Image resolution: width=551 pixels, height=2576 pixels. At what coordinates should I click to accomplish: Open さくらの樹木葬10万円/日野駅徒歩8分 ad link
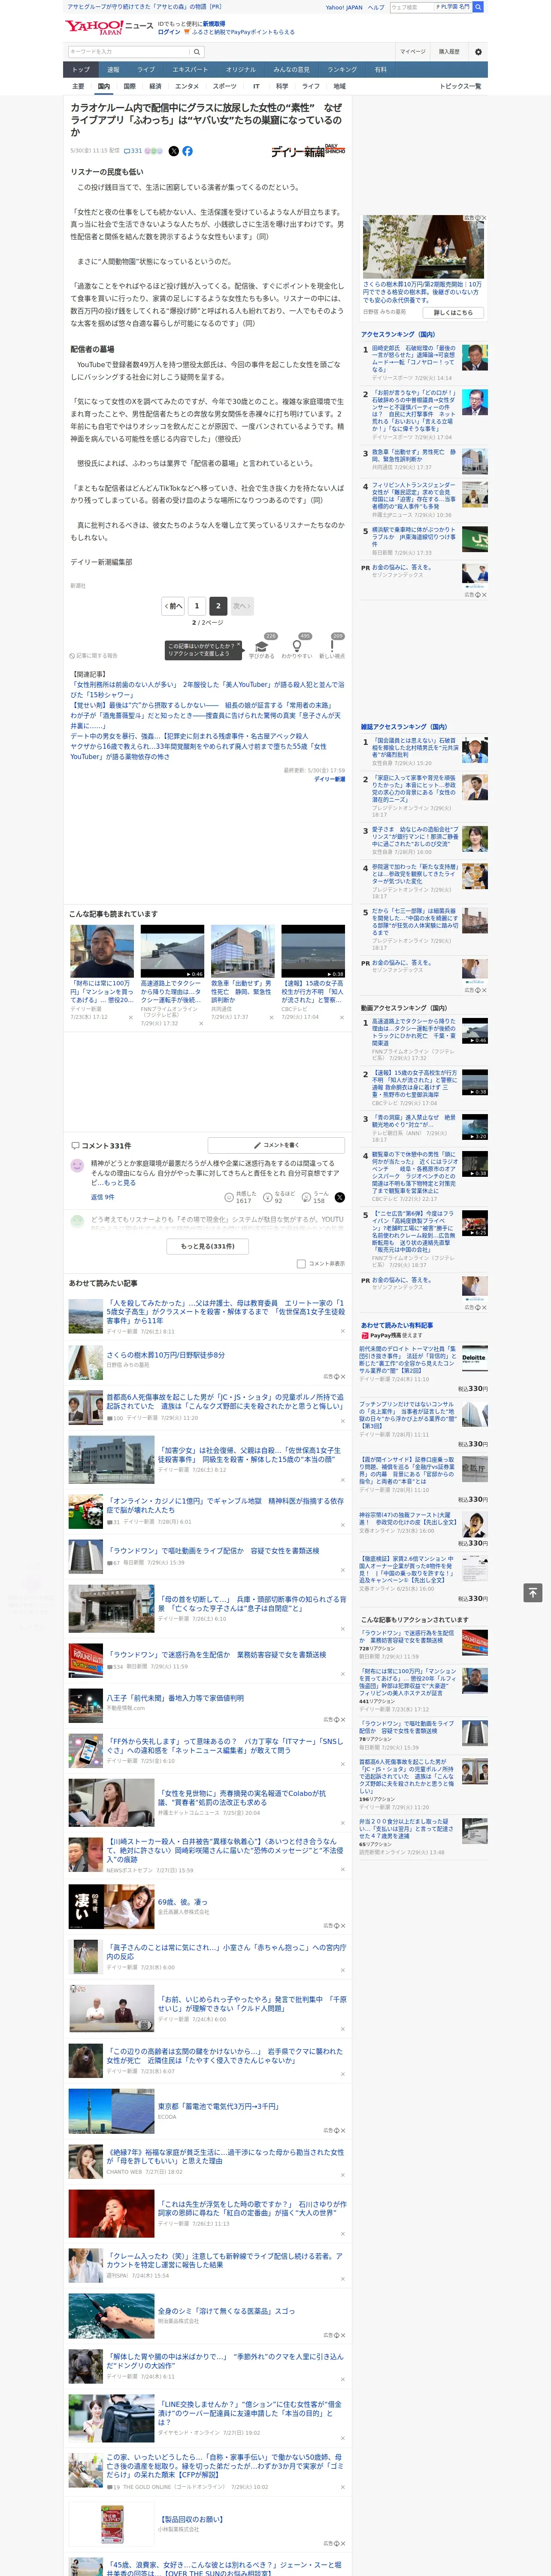point(166,1355)
